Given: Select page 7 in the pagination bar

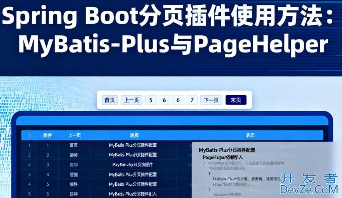Looking at the screenshot, I should [x=192, y=100].
